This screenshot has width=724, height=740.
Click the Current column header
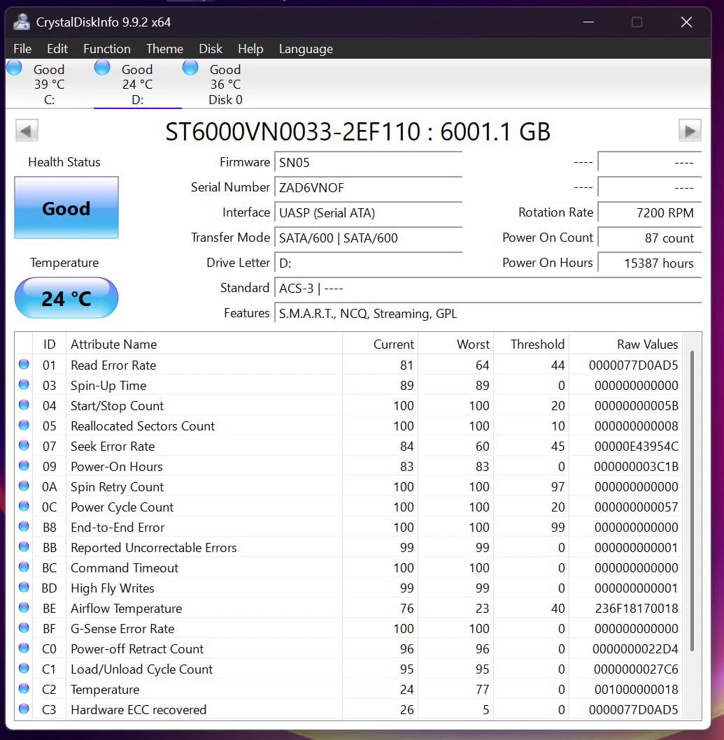[380, 344]
